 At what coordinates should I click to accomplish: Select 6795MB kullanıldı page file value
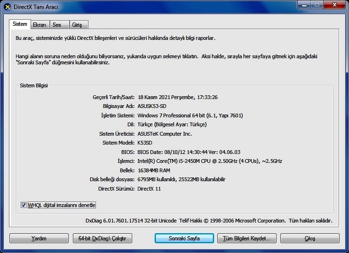pyautogui.click(x=182, y=179)
